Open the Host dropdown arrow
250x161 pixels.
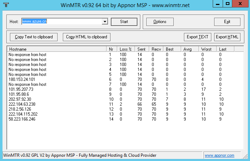point(105,22)
